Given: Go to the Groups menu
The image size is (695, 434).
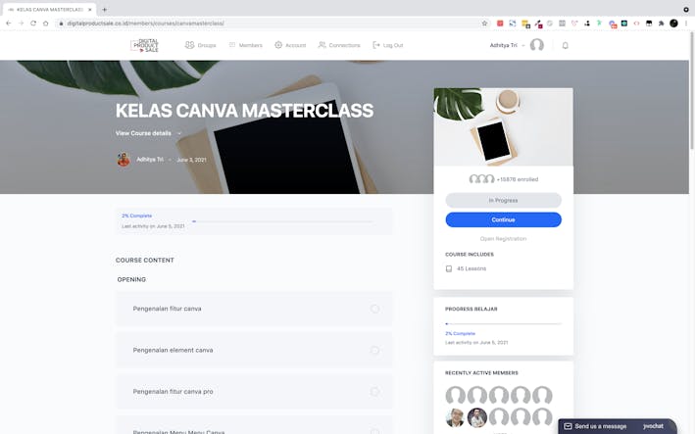Looking at the screenshot, I should [201, 45].
